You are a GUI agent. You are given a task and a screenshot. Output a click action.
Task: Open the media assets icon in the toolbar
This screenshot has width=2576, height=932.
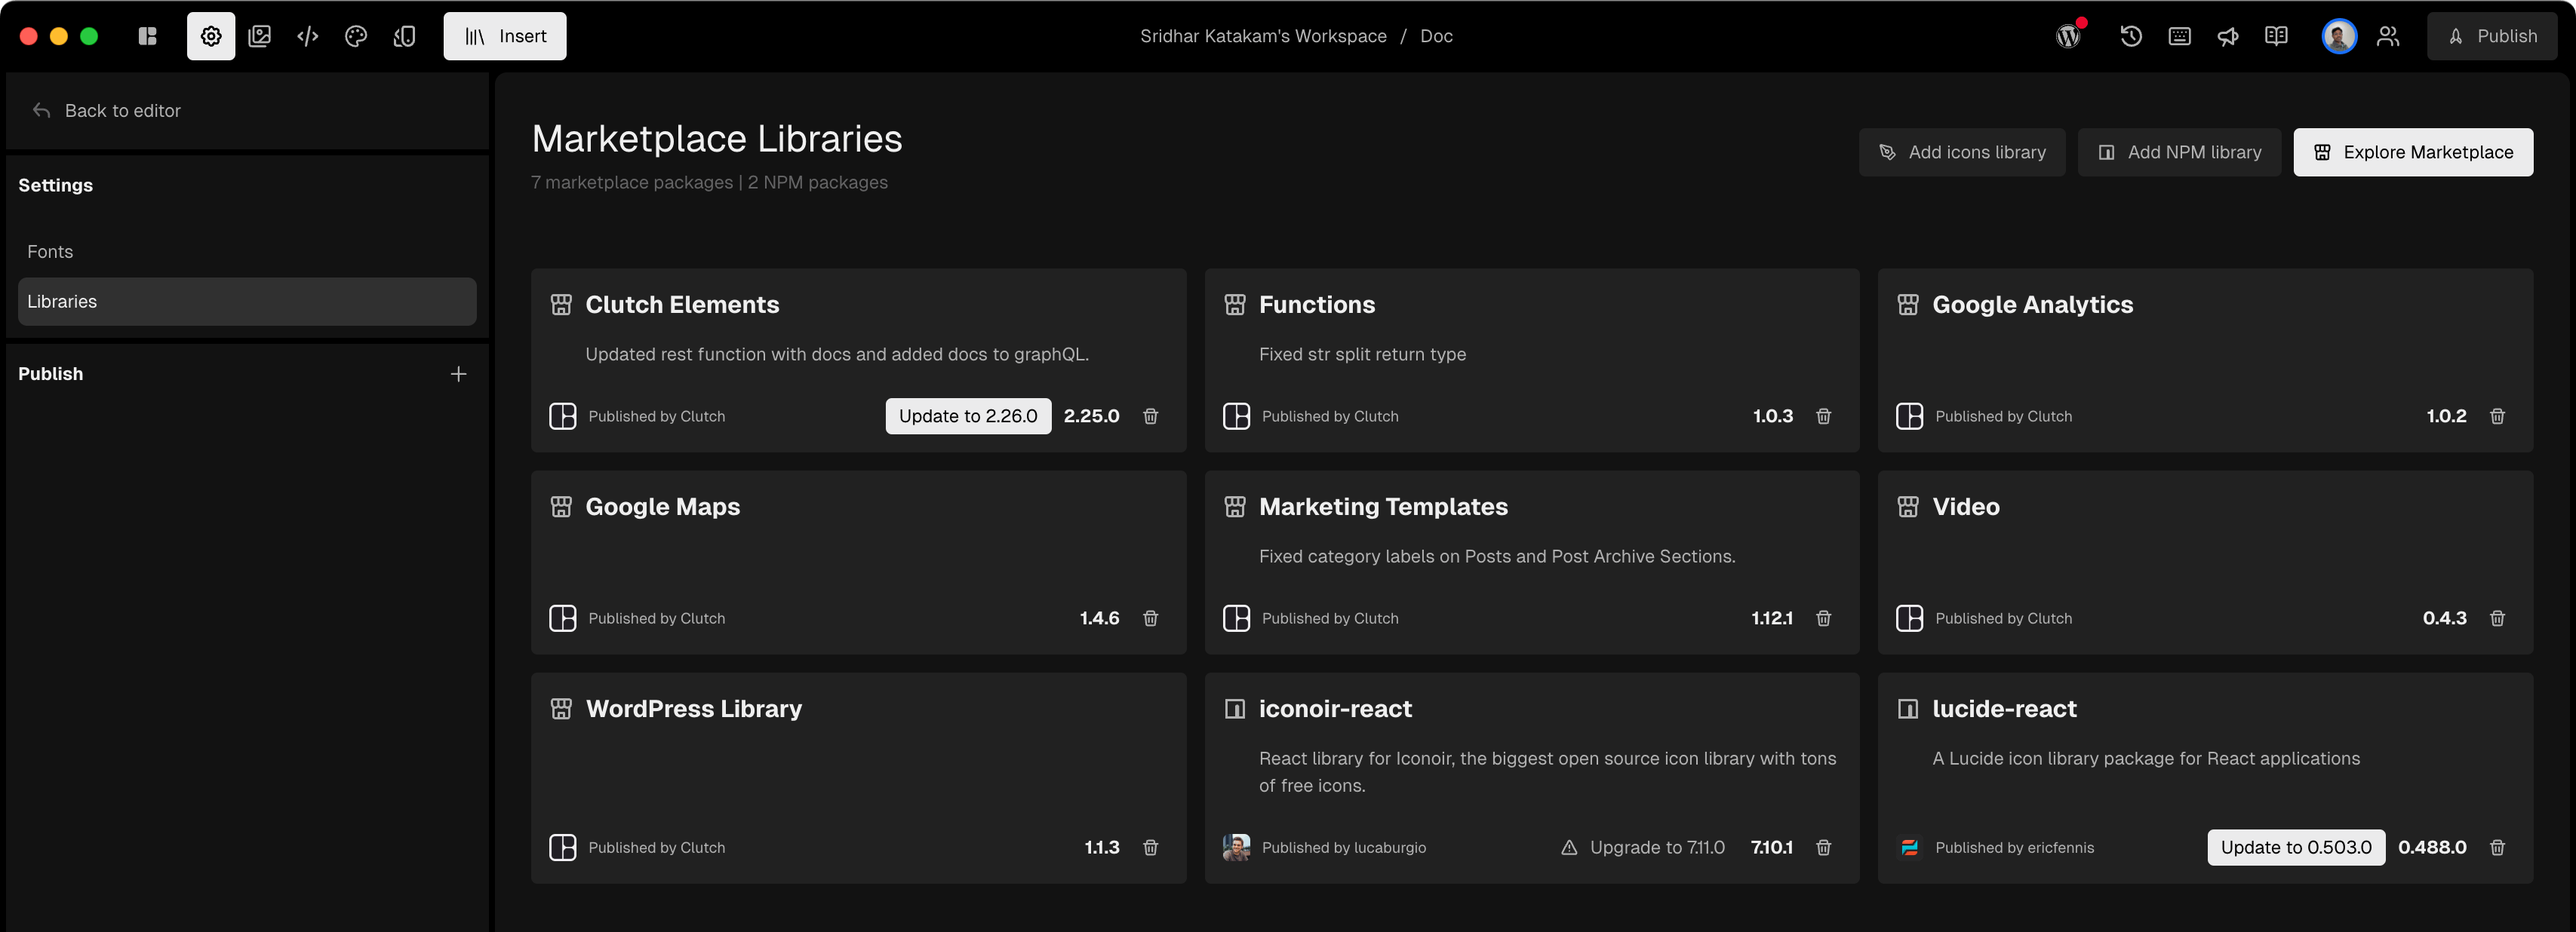(x=259, y=36)
